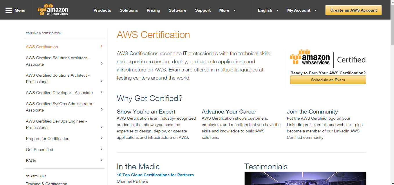Screen dimensions: 394x185
Task: Open AWS Certified DevOps Engineer - Professional link
Action: [x=57, y=124]
